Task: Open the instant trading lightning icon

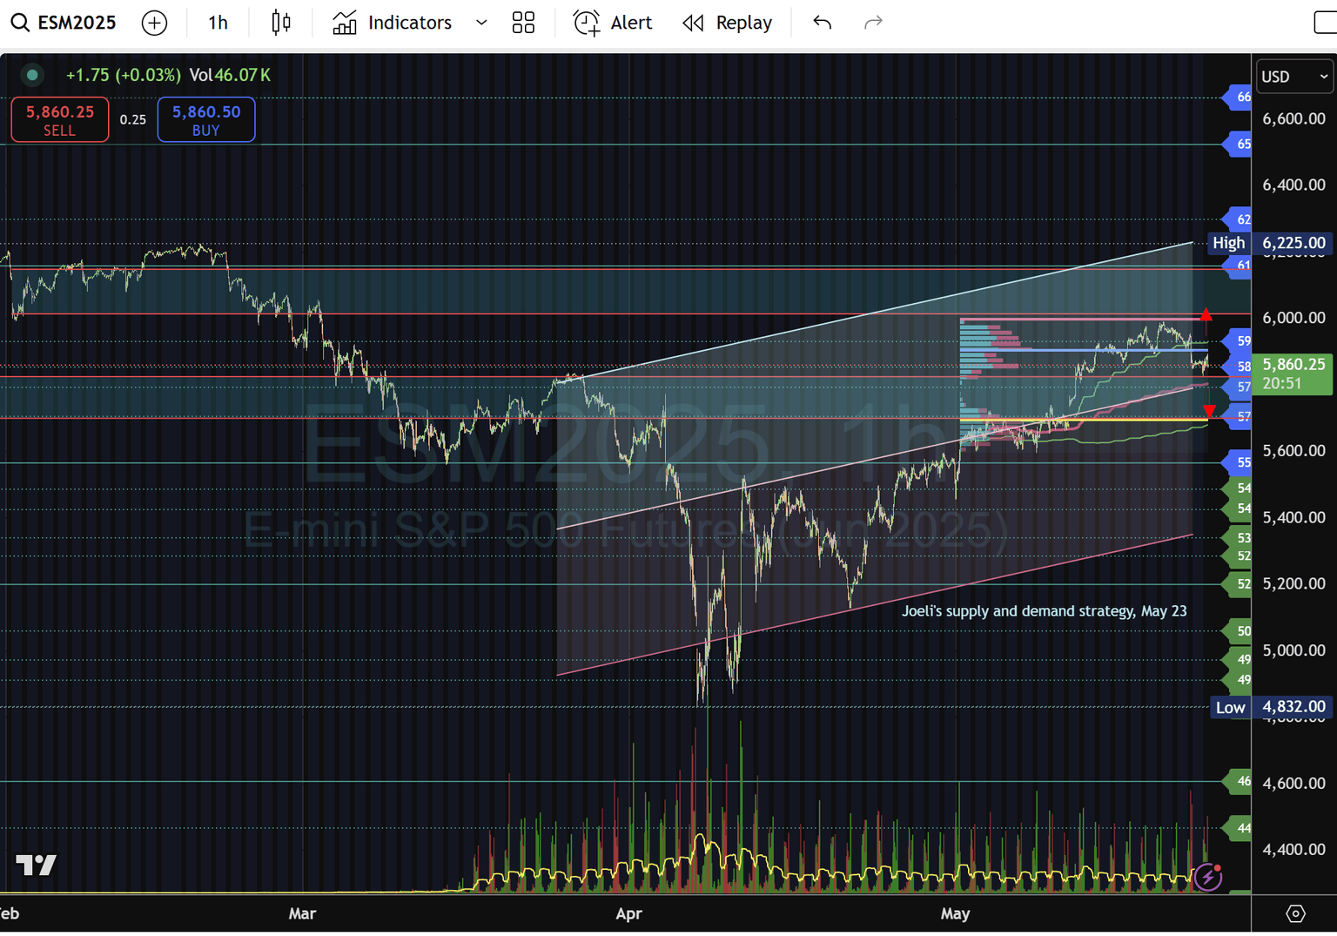Action: [1208, 878]
